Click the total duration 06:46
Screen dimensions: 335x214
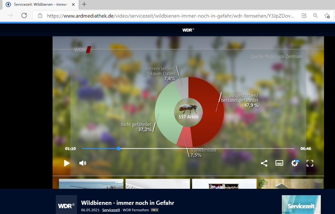306,148
